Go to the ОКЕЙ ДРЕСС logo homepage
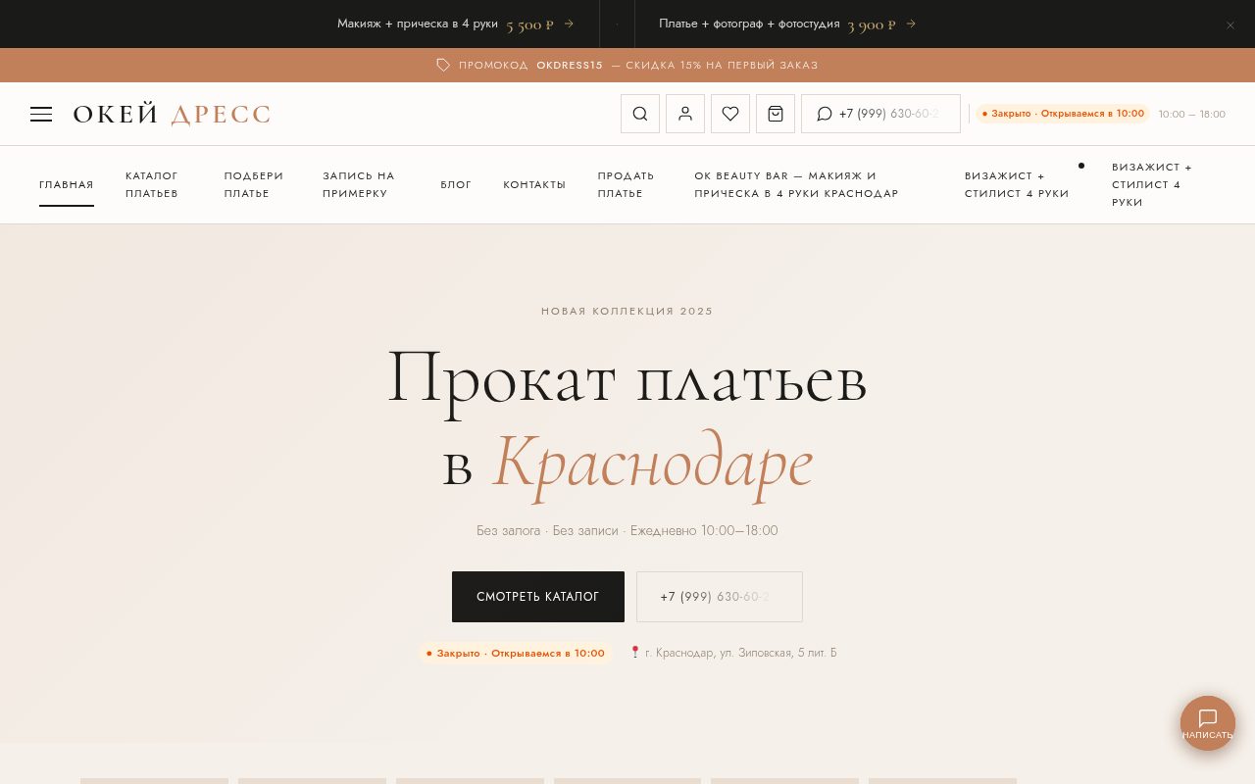The height and width of the screenshot is (784, 1255). [x=172, y=114]
